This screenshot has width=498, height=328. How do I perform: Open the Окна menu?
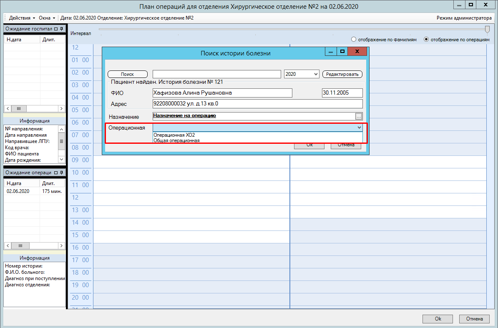[x=47, y=18]
